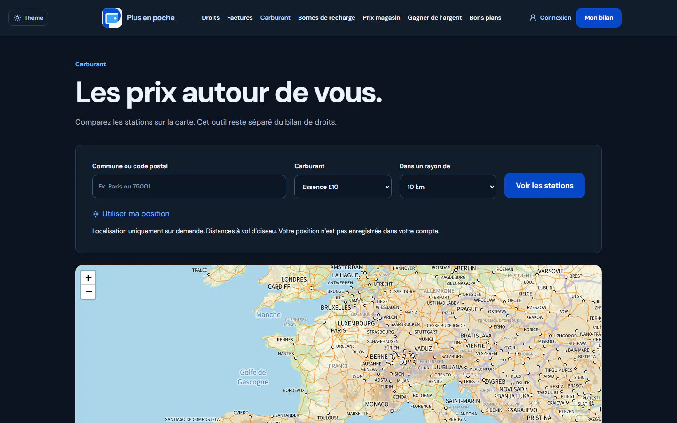Open Gagner de l'argent section
Screen dimensions: 677x423
(435, 18)
